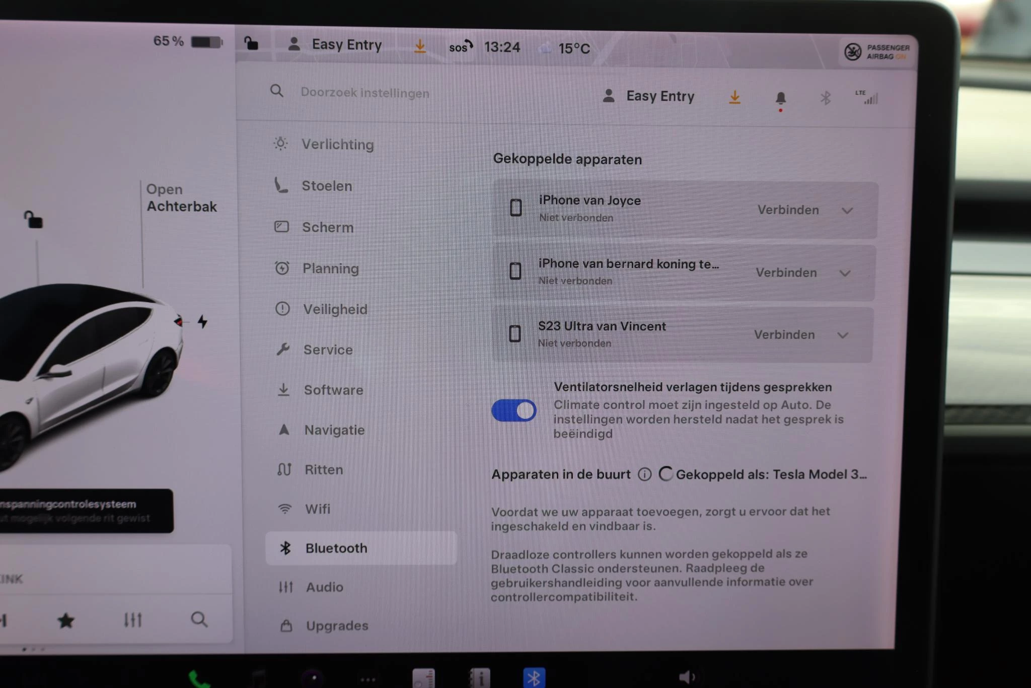Disable ventilator snelheid verlagen tijdens gesprekken

tap(514, 410)
